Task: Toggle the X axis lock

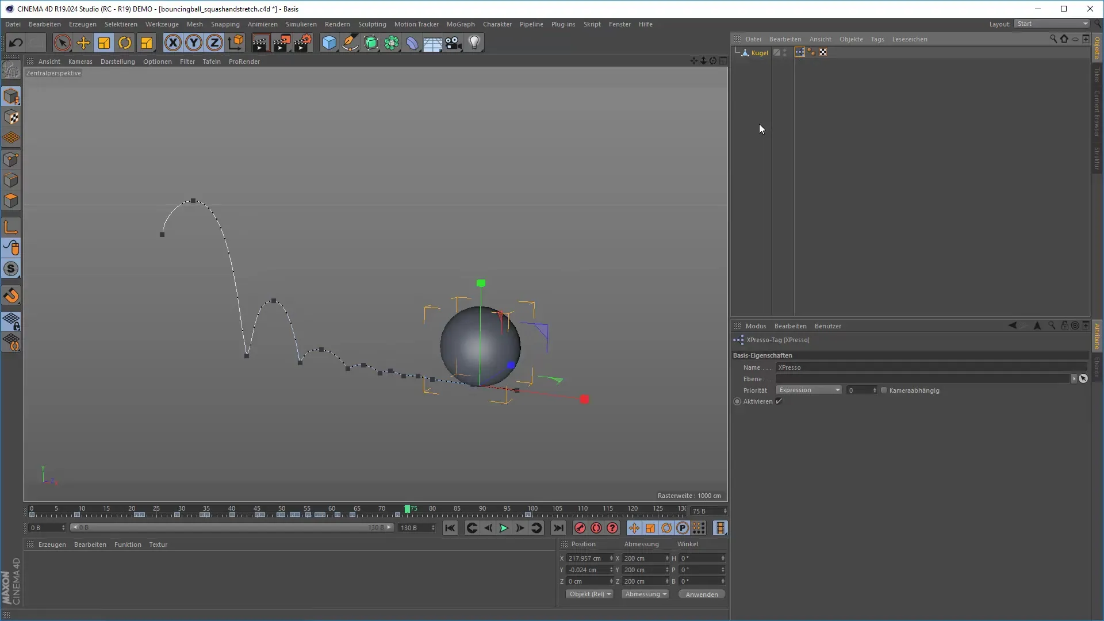Action: coord(173,43)
